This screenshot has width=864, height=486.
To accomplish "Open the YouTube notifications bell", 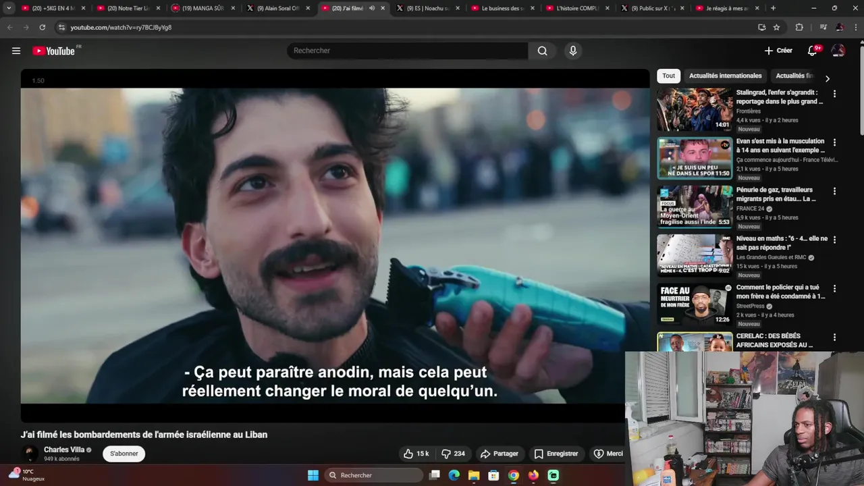I will 813,51.
